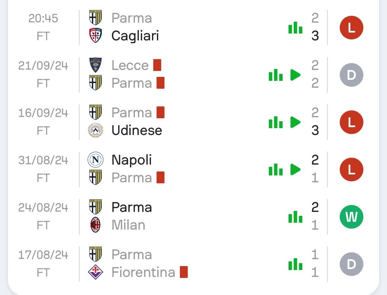Viewport: 387px width, 295px height.
Task: Click the Cagliari team crest
Action: 96,35
